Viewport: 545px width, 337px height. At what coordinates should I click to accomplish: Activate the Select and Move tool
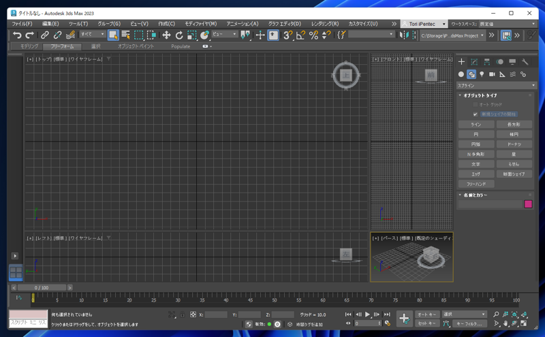coord(166,35)
